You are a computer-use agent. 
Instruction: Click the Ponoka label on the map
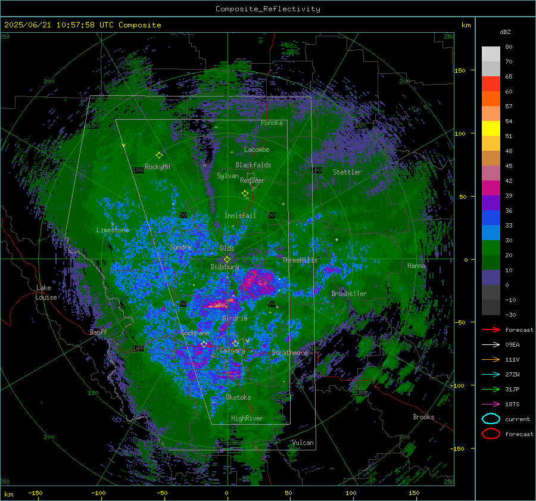point(272,123)
